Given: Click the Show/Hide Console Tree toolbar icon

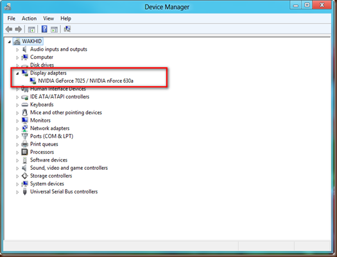Looking at the screenshot, I should [x=31, y=29].
